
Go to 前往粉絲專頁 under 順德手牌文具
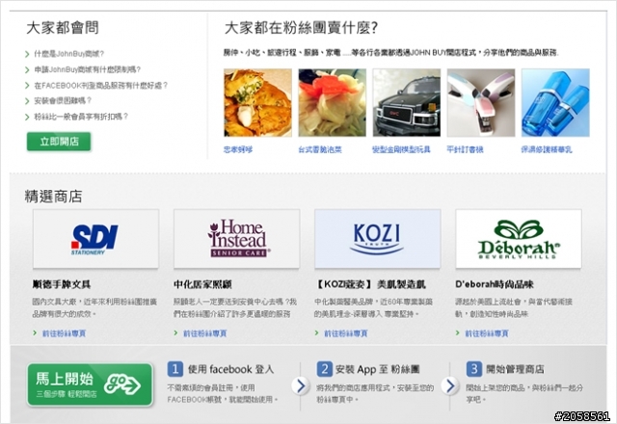pyautogui.click(x=64, y=333)
